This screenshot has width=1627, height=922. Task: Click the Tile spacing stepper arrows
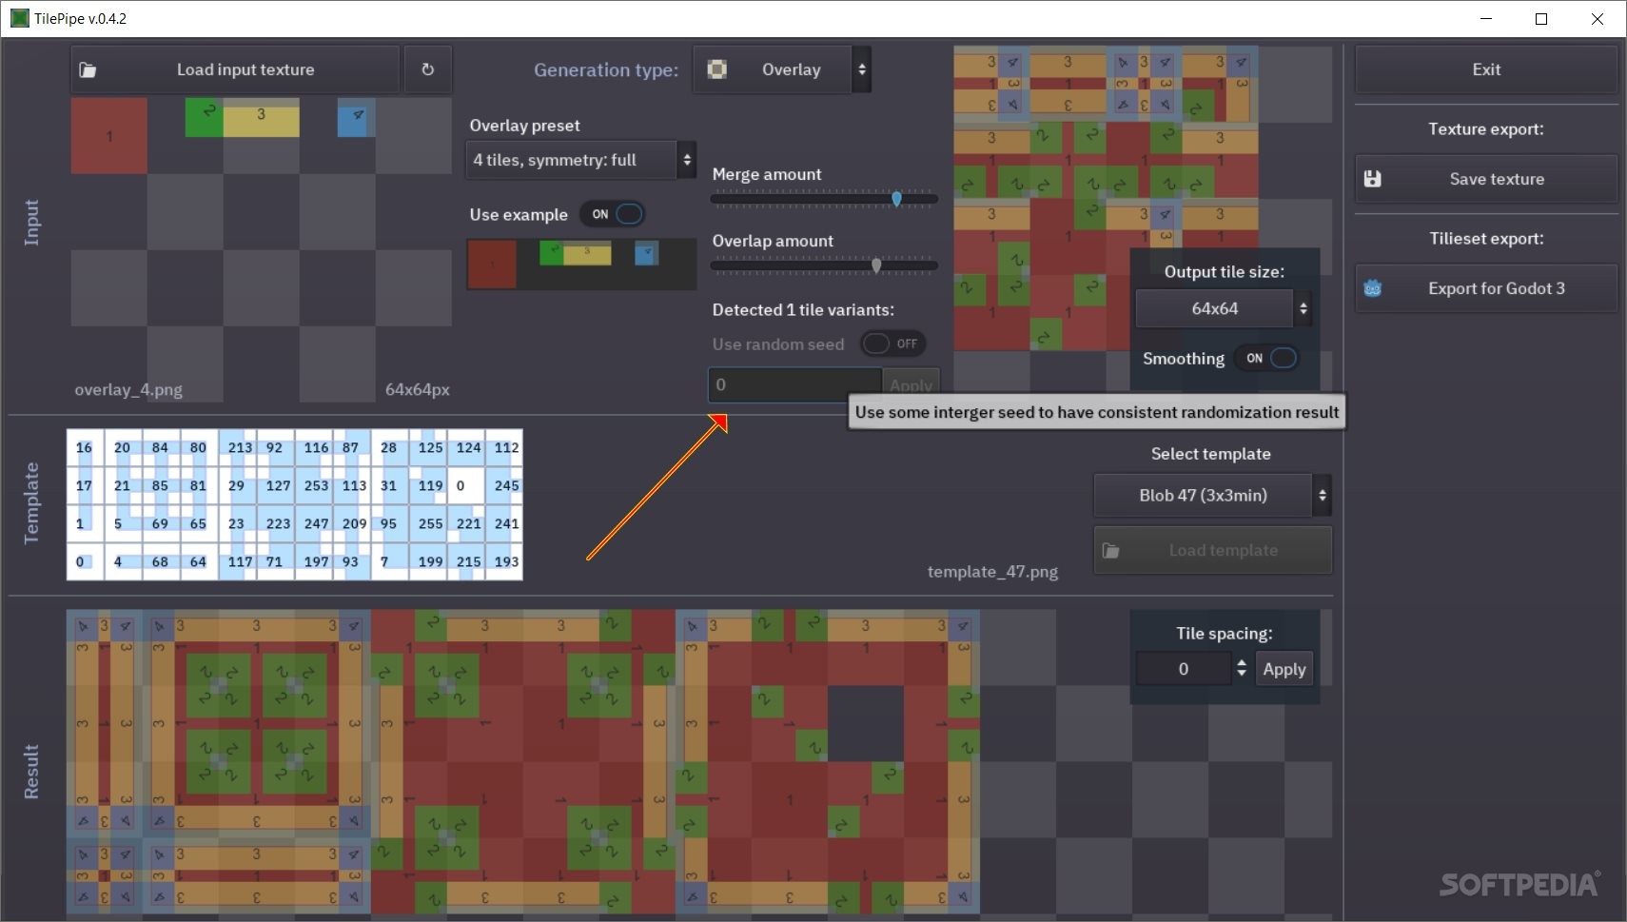coord(1241,669)
